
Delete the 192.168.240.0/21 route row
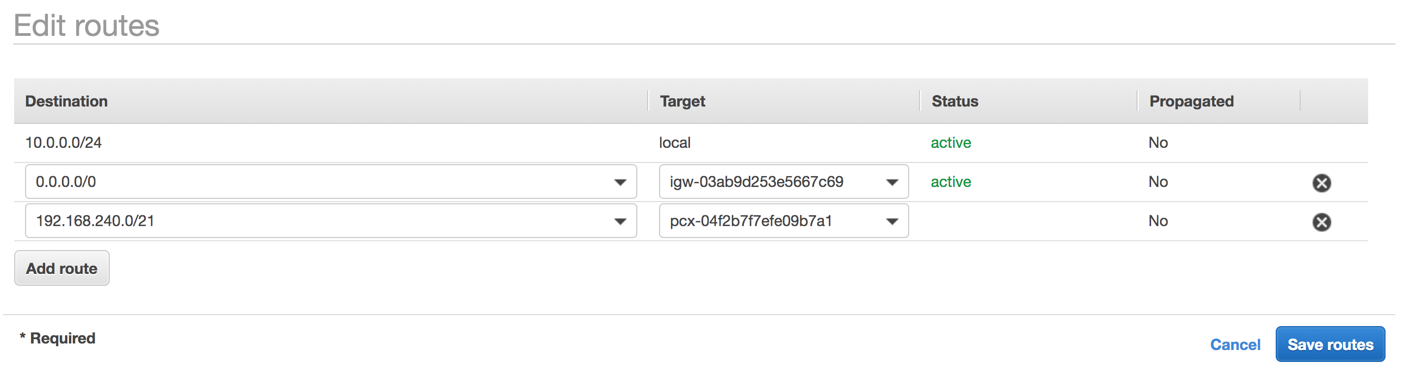[1321, 222]
